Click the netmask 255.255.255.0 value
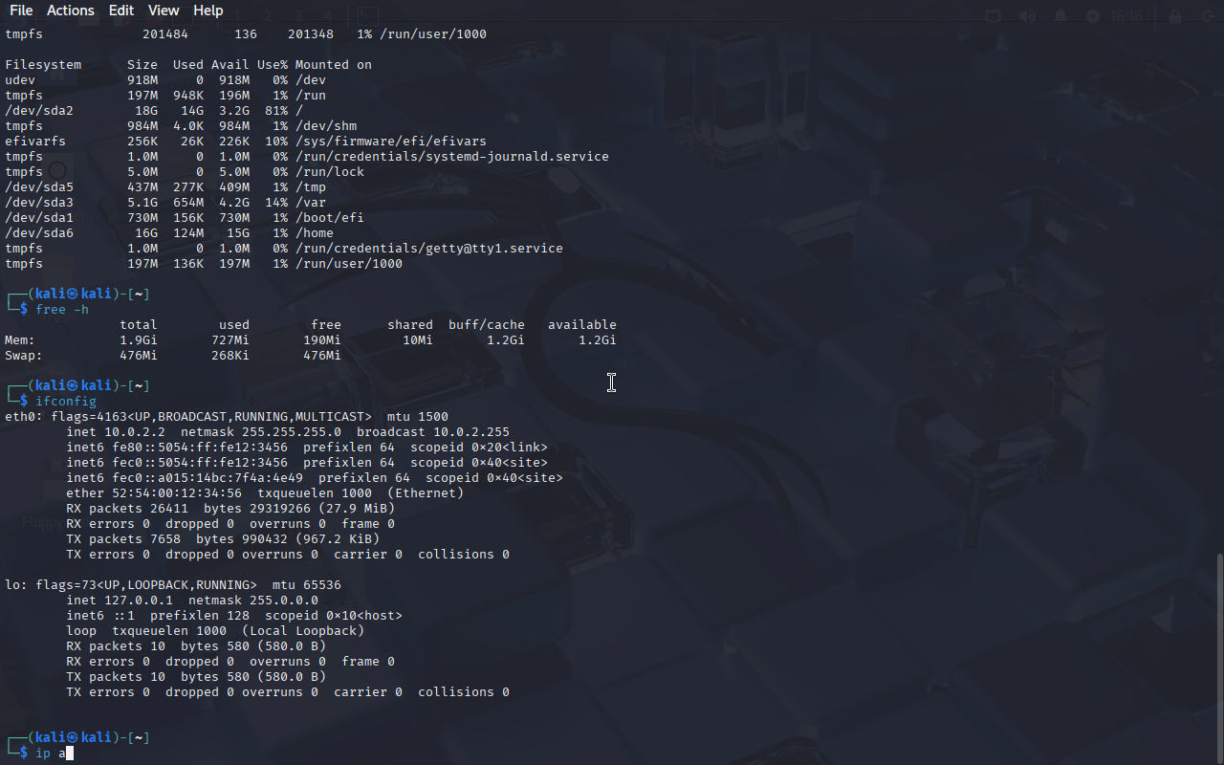 (292, 432)
